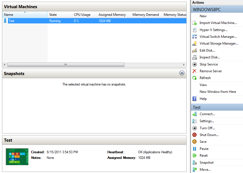Screen dimensions: 243x173
Task: Click the Test VM server icon in list
Action: 5,21
